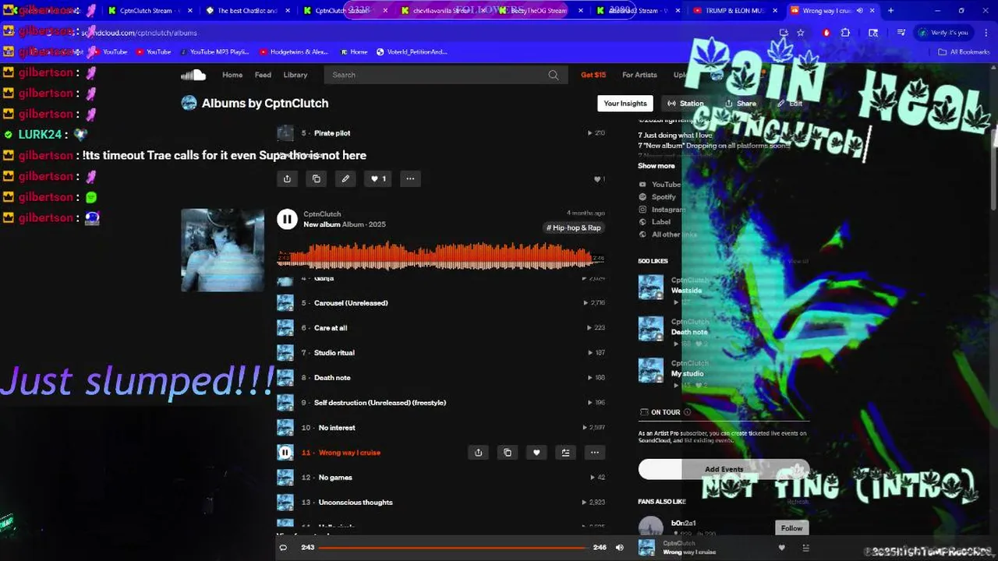
Task: Open more options for the upper album
Action: [410, 178]
